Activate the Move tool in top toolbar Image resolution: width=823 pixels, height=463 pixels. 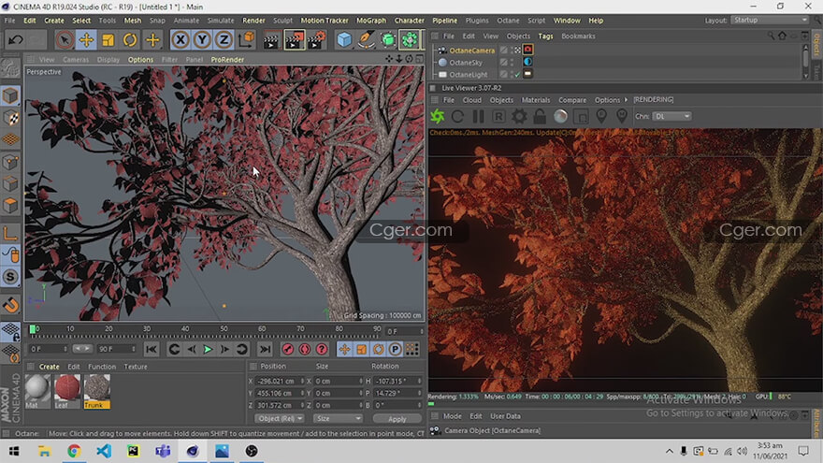86,40
